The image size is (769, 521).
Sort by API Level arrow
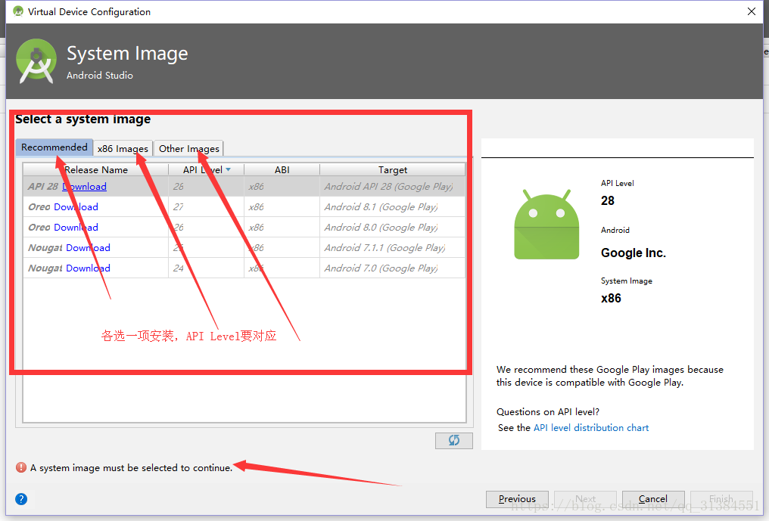tap(228, 169)
